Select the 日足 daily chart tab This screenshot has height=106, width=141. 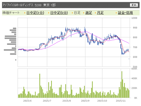coord(77,13)
